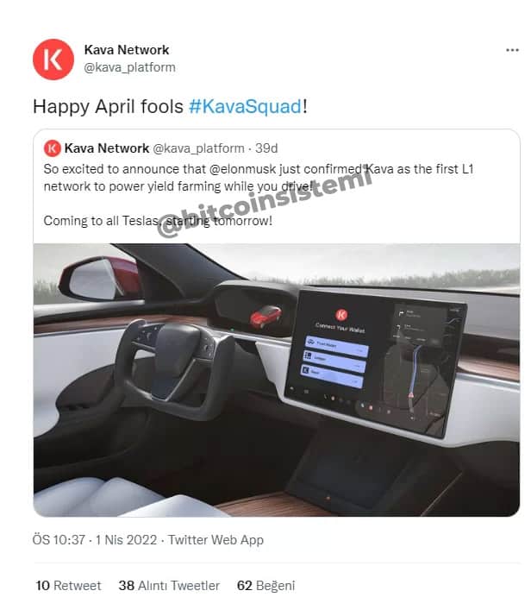Screen dimensions: 531x616
Task: Open the #KavaSquad hashtag link
Action: tap(246, 106)
